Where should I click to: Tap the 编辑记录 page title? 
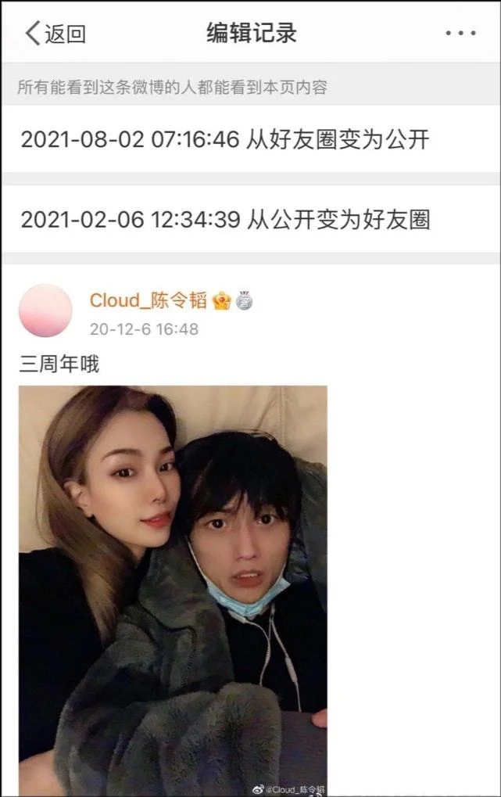pyautogui.click(x=251, y=34)
